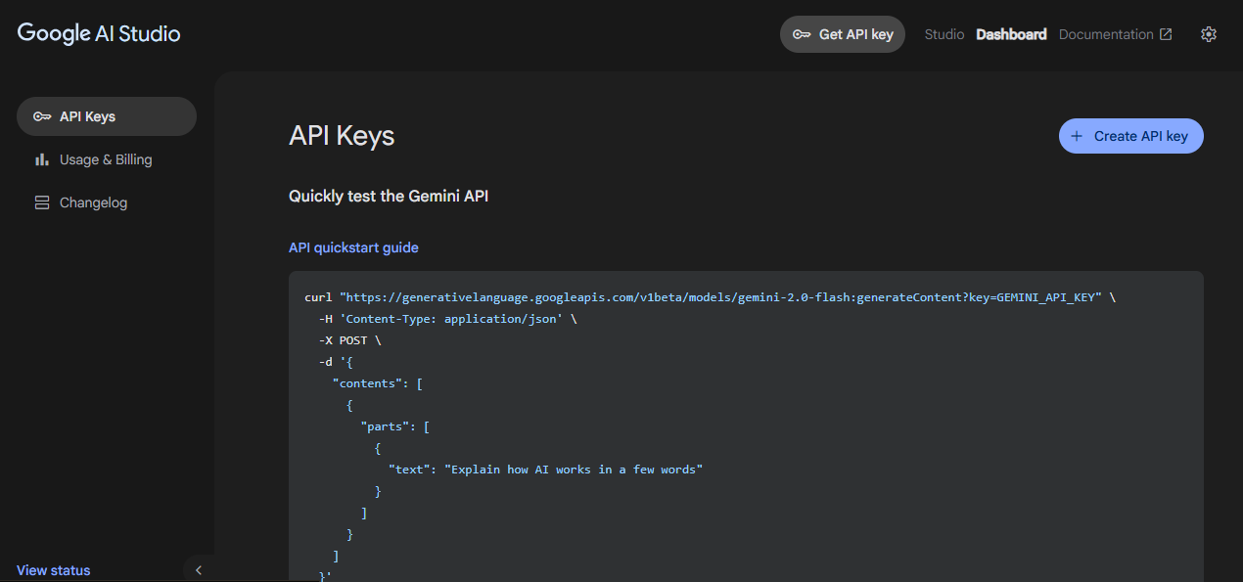Collapse the sidebar with the chevron arrow
The height and width of the screenshot is (582, 1243).
click(x=199, y=569)
